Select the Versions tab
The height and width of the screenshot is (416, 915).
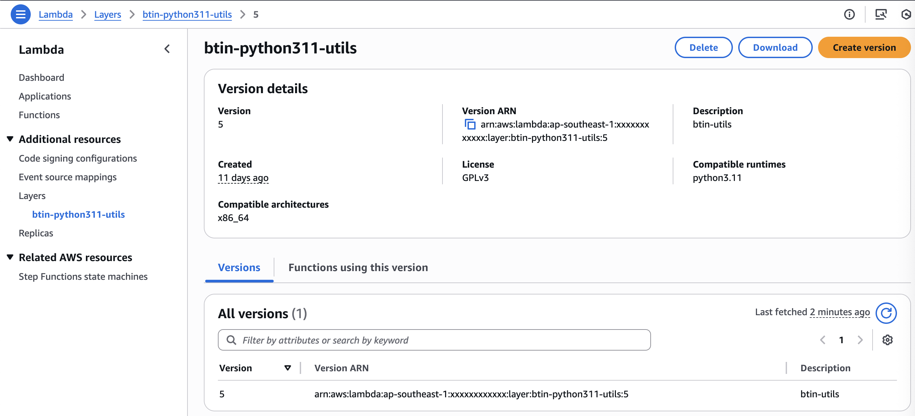point(239,267)
